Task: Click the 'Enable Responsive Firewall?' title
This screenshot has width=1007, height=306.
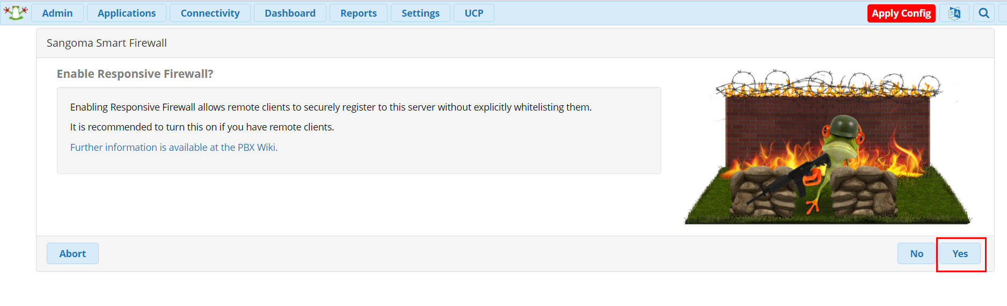Action: point(135,74)
